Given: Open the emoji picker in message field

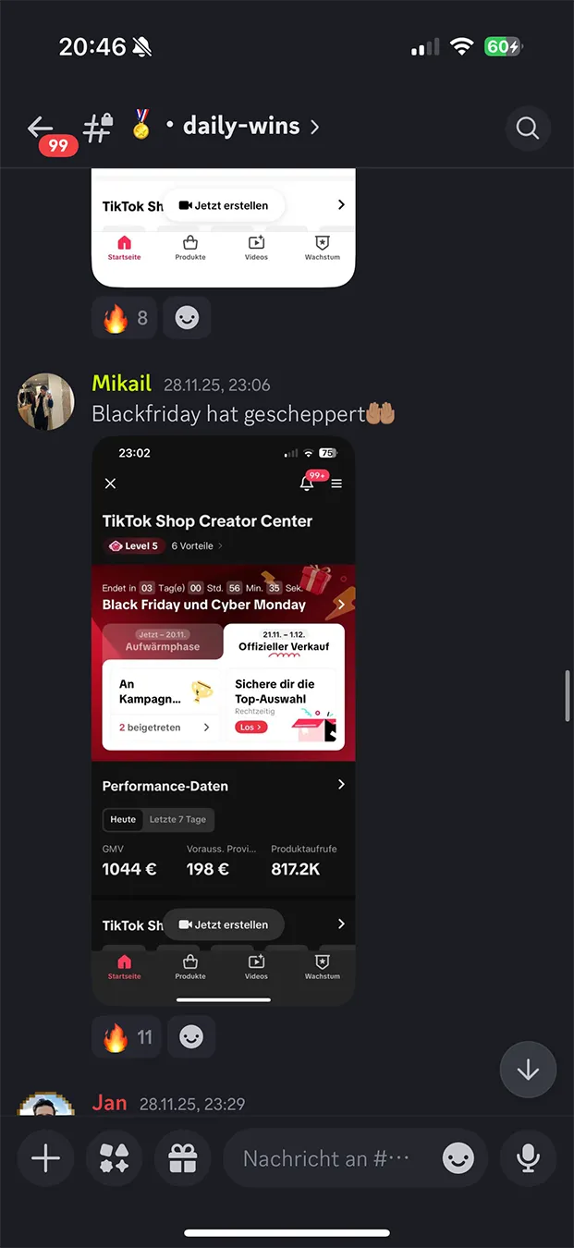Looking at the screenshot, I should pyautogui.click(x=458, y=1158).
